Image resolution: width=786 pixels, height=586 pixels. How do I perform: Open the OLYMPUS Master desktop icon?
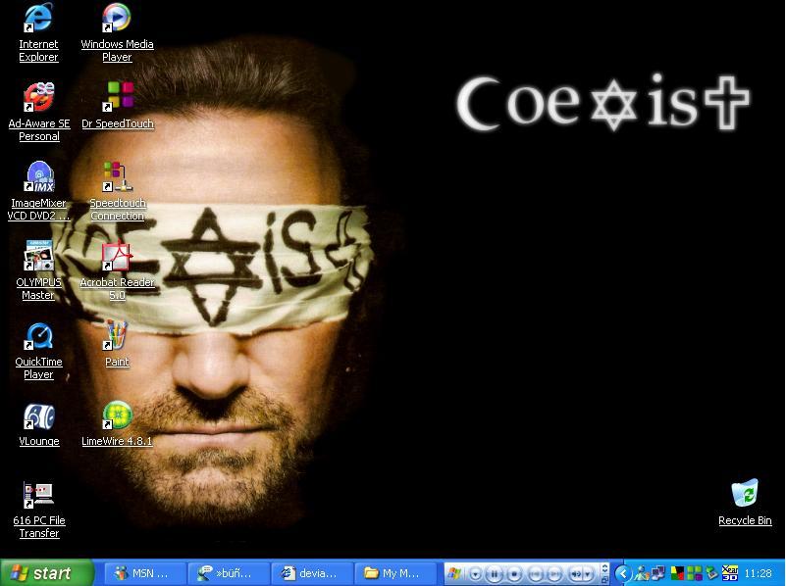point(38,270)
